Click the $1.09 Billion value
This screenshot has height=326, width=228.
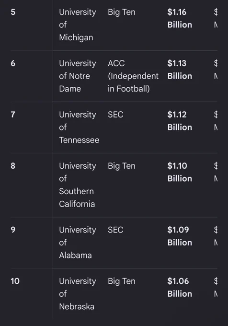(180, 236)
